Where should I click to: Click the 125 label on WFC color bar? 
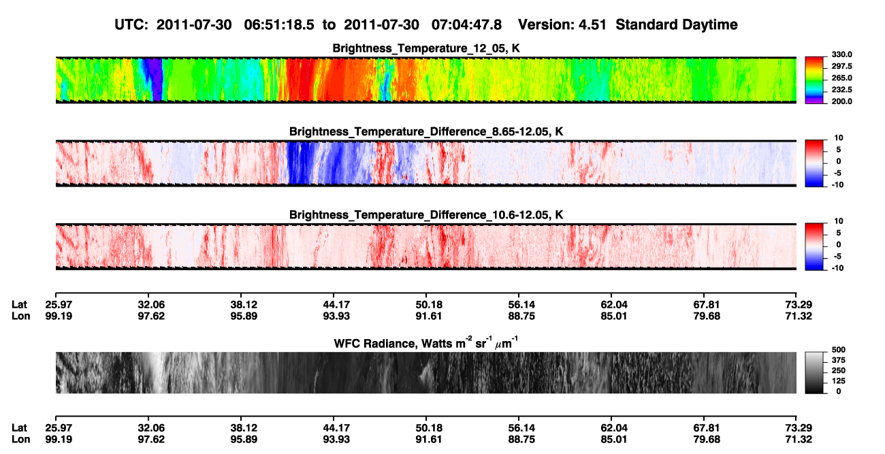click(x=839, y=383)
